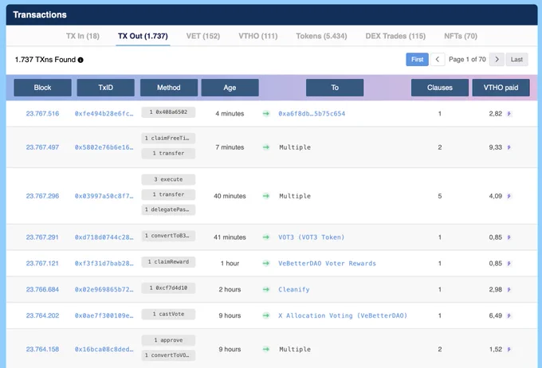Open block 23.767.296
Viewport: 542px width, 368px height.
(42, 196)
